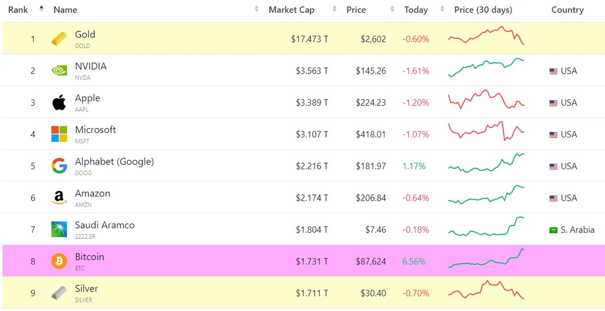Open the Alphabet (Google) company link
Screen dimensions: 605x311
click(x=114, y=162)
